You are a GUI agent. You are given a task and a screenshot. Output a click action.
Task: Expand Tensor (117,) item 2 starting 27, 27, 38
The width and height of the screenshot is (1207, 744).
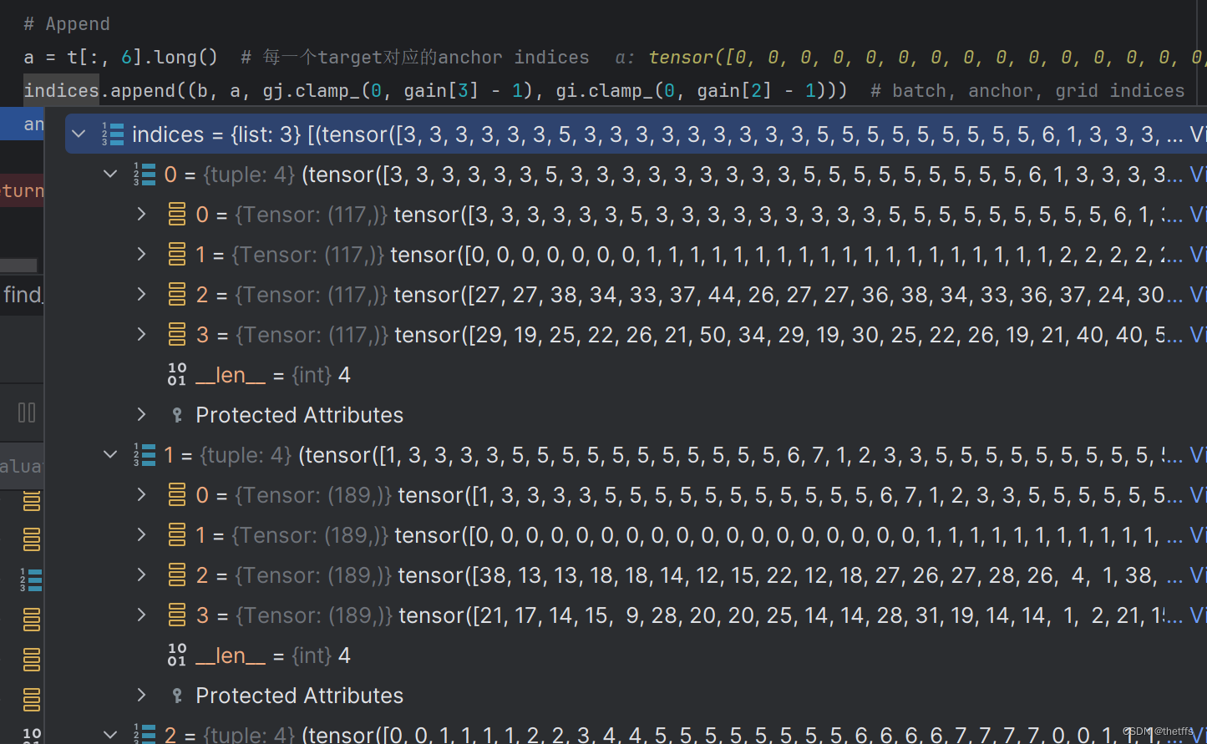click(142, 294)
